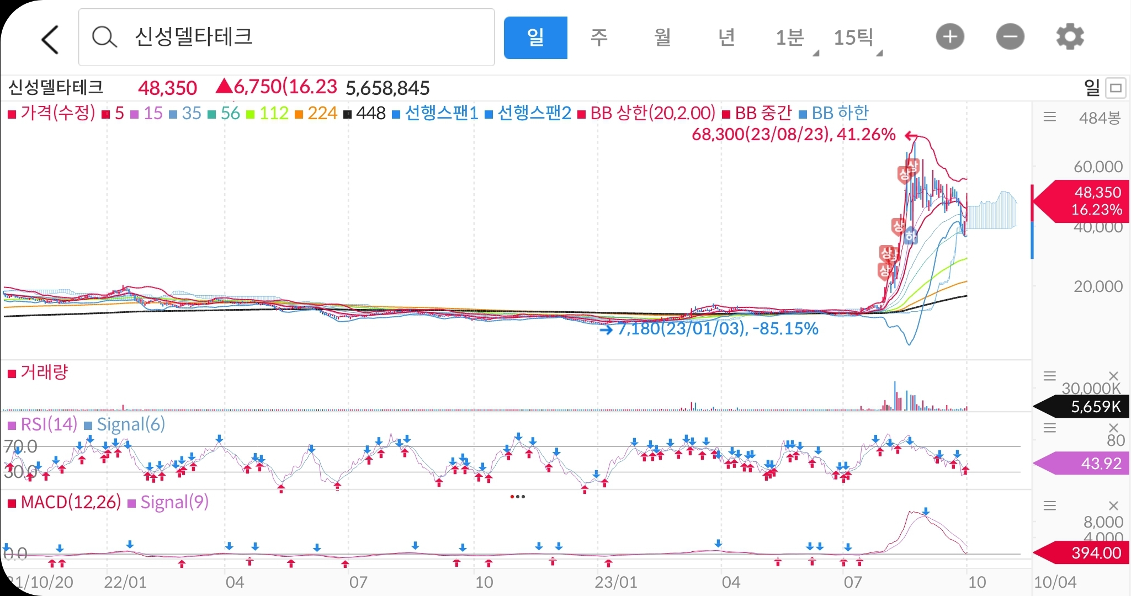Zoom in with the plus icon
1131x596 pixels.
point(950,37)
